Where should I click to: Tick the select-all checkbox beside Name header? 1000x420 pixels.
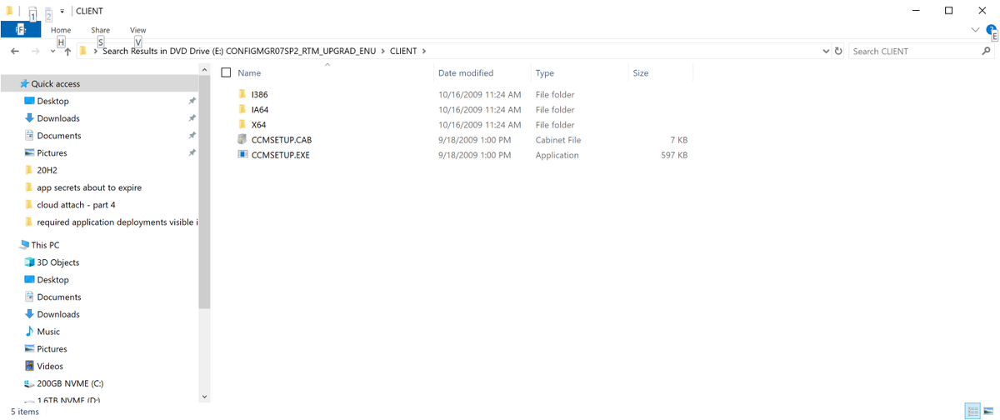point(226,73)
